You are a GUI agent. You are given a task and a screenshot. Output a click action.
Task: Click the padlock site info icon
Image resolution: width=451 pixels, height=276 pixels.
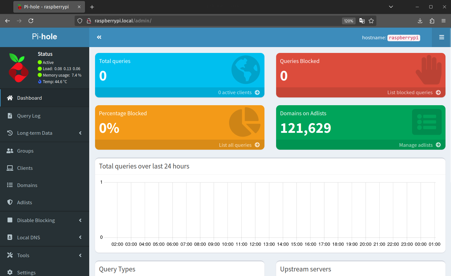coord(89,21)
